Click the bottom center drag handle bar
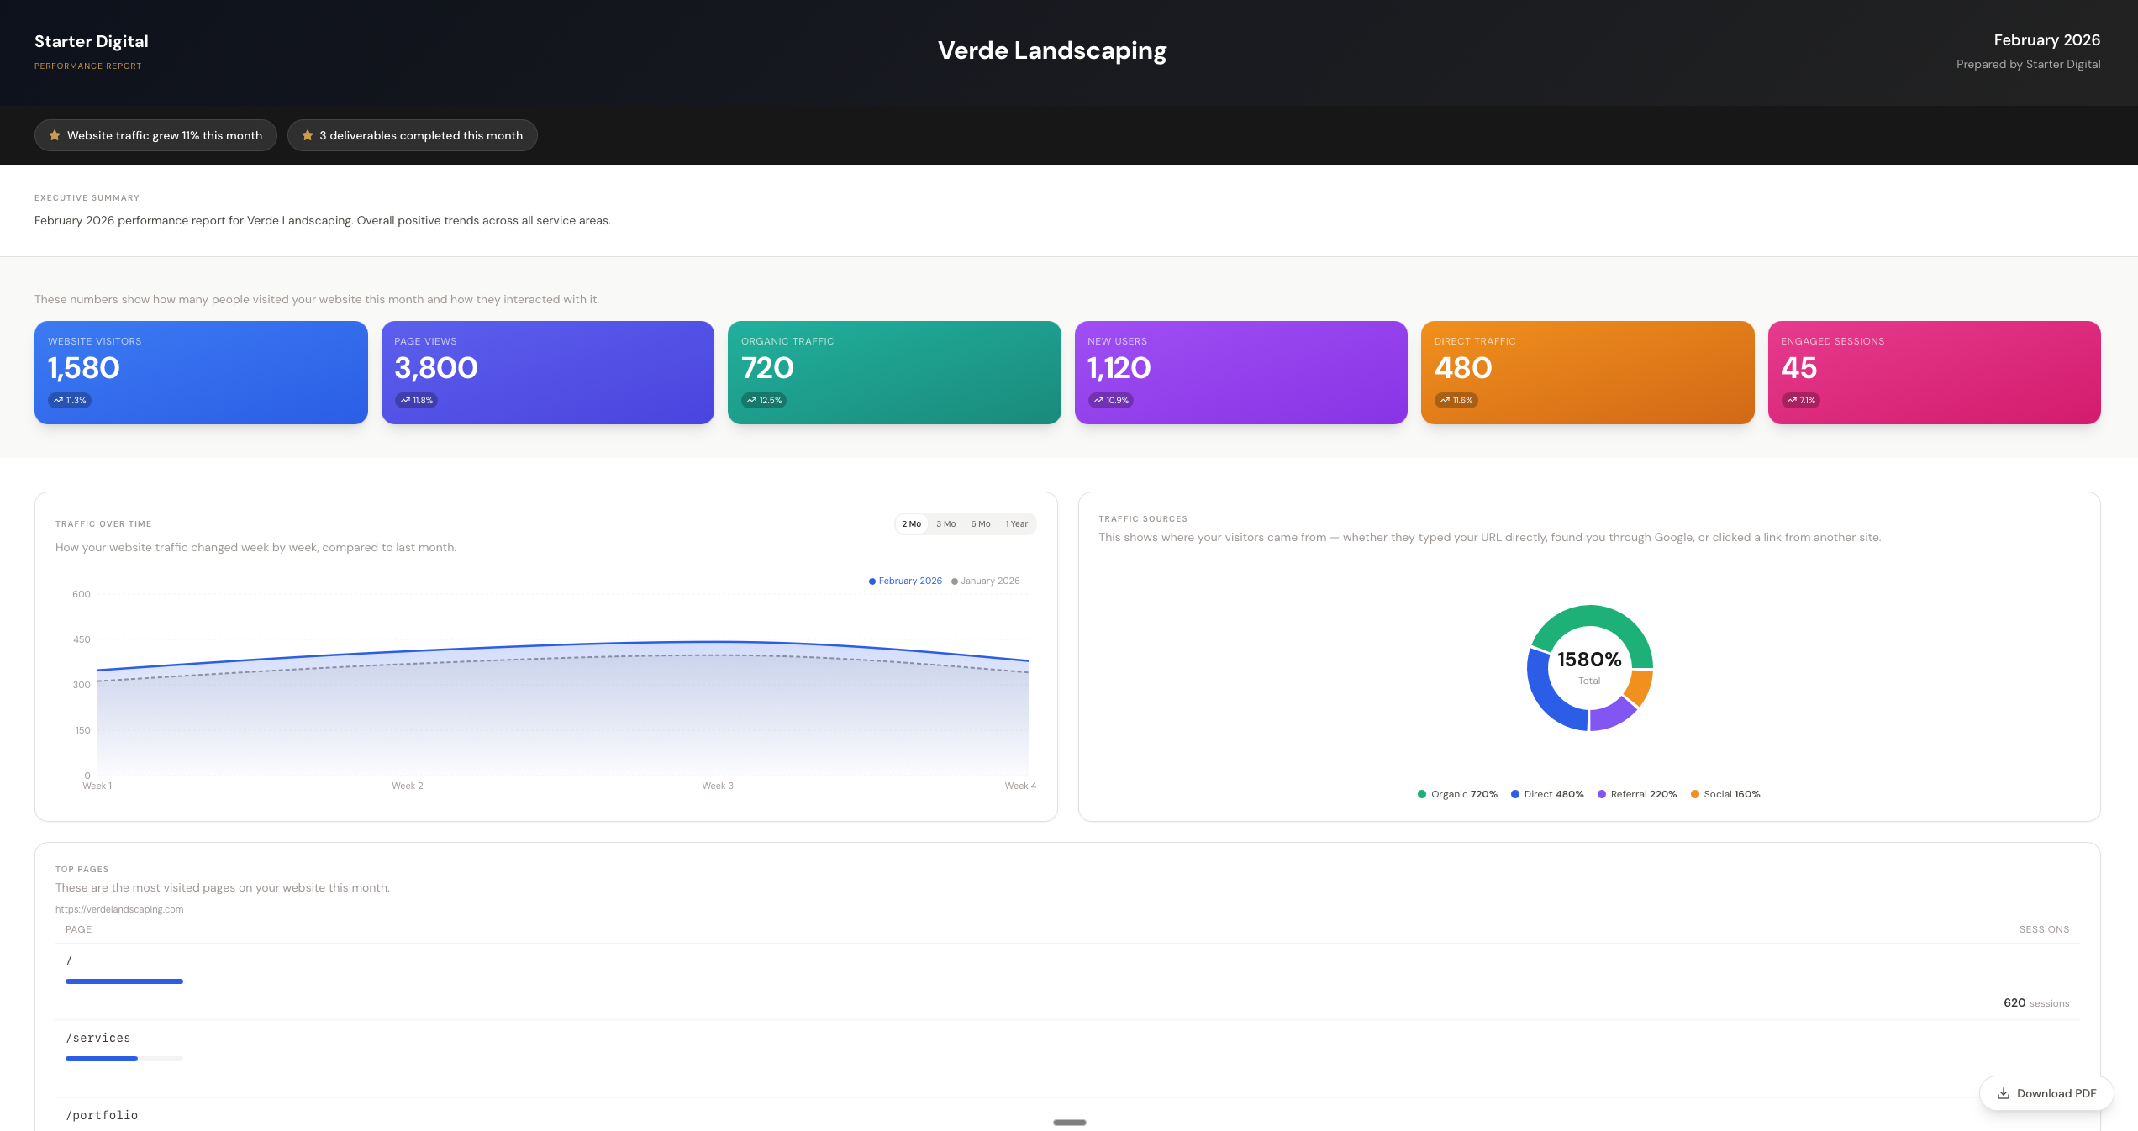Screen dimensions: 2138x1131 1069,1123
